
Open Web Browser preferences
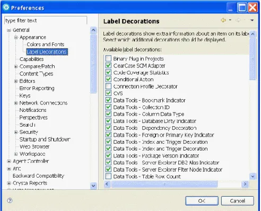[34, 146]
